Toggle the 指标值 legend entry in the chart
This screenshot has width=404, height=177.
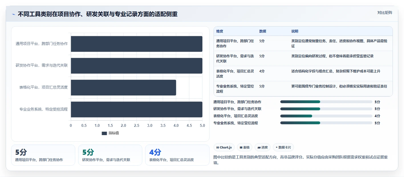coord(110,133)
